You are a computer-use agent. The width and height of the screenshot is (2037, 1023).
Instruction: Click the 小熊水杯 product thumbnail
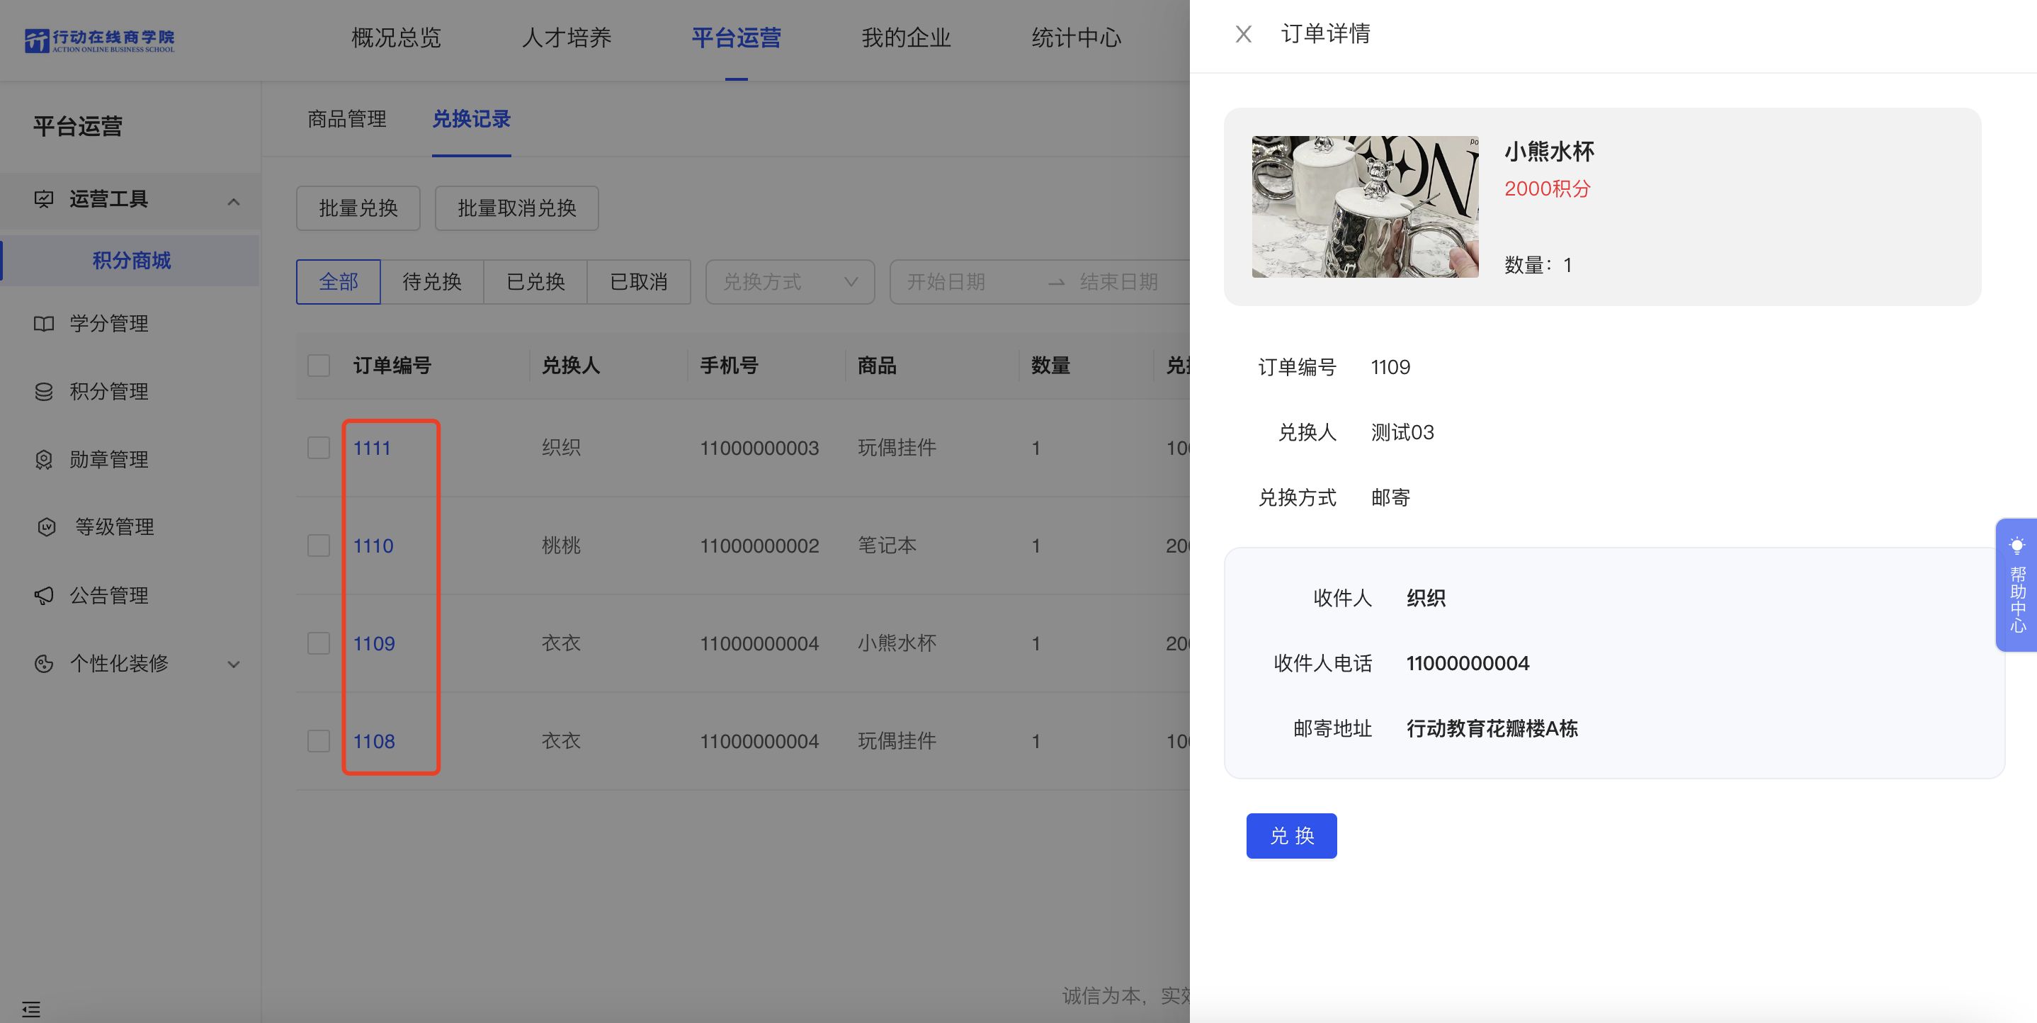tap(1365, 206)
